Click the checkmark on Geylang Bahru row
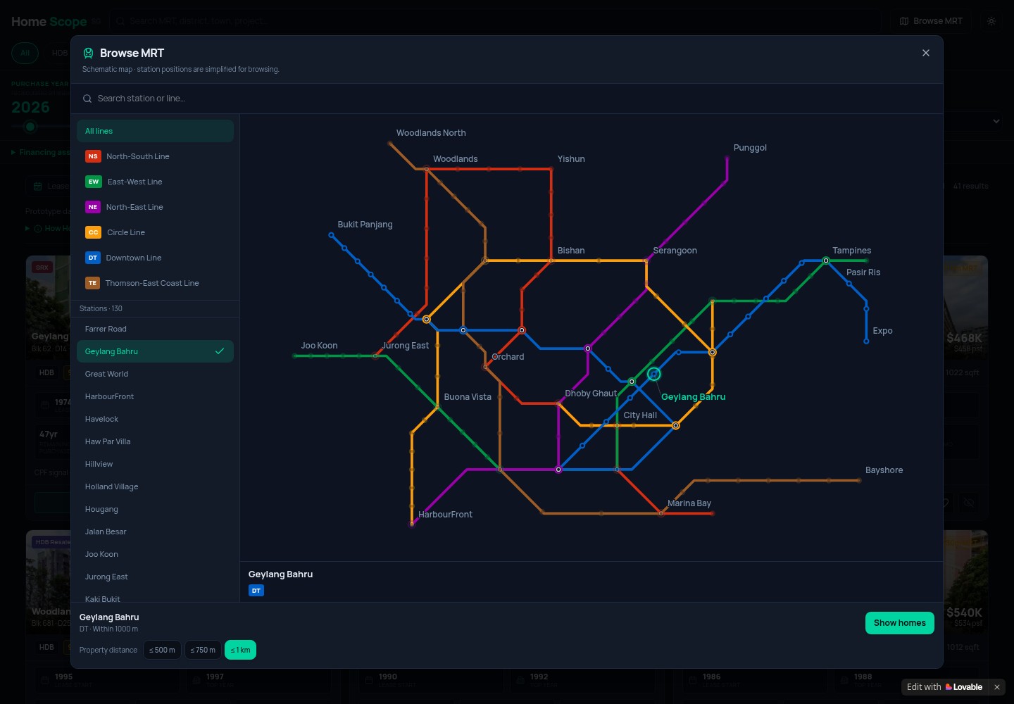Image resolution: width=1014 pixels, height=704 pixels. pyautogui.click(x=220, y=351)
